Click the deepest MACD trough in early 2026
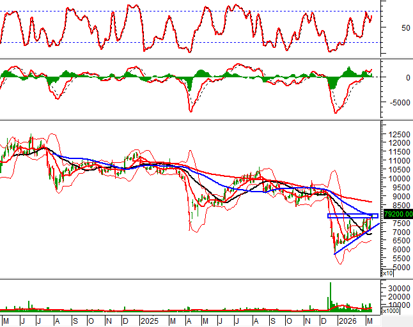The width and height of the screenshot is (413, 327). click(x=336, y=112)
